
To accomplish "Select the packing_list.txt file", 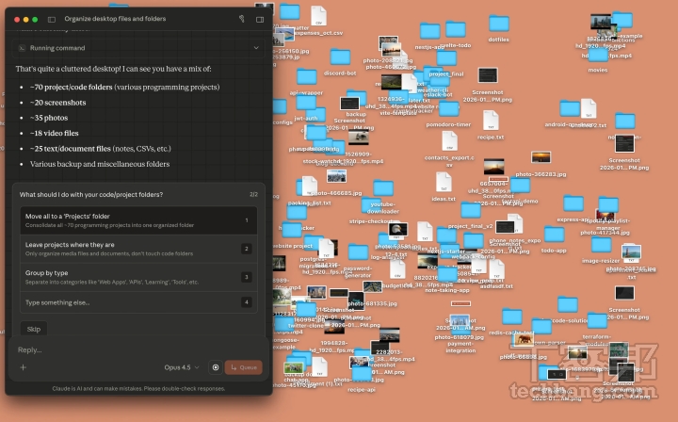I will coord(310,187).
